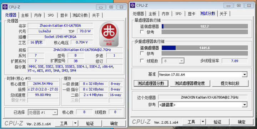Select 处理器 tab in left window
The image size is (257, 129).
(x=11, y=15)
